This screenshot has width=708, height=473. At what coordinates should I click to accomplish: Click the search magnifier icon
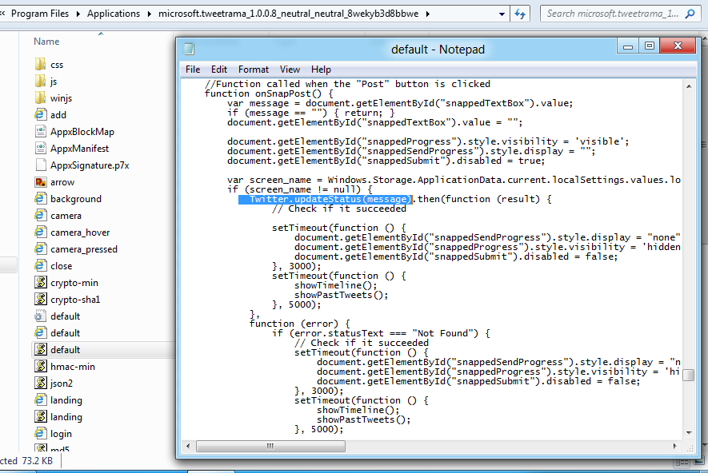690,14
